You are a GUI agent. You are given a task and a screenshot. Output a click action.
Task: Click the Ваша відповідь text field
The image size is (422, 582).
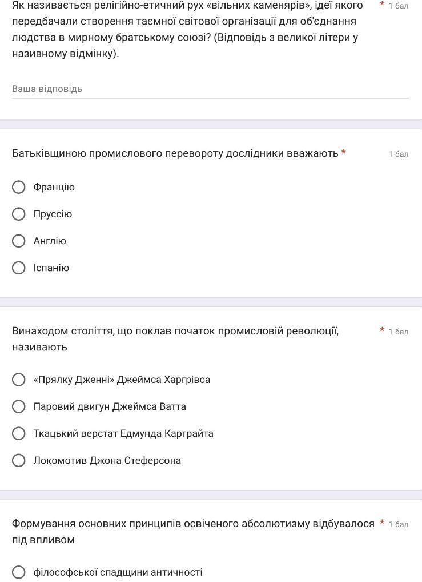click(210, 89)
